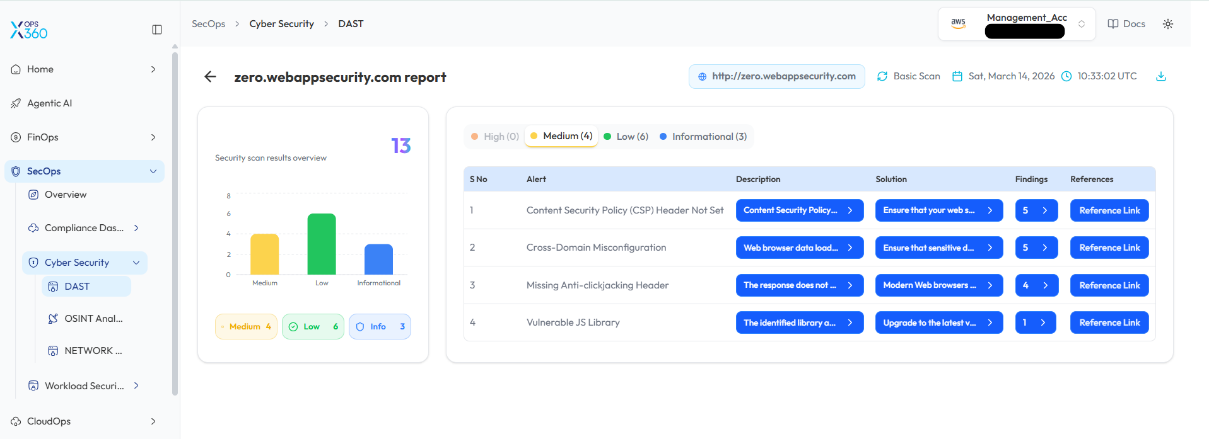This screenshot has width=1209, height=439.
Task: Open Reference Link for Vulnerable JS Library
Action: pyautogui.click(x=1109, y=322)
